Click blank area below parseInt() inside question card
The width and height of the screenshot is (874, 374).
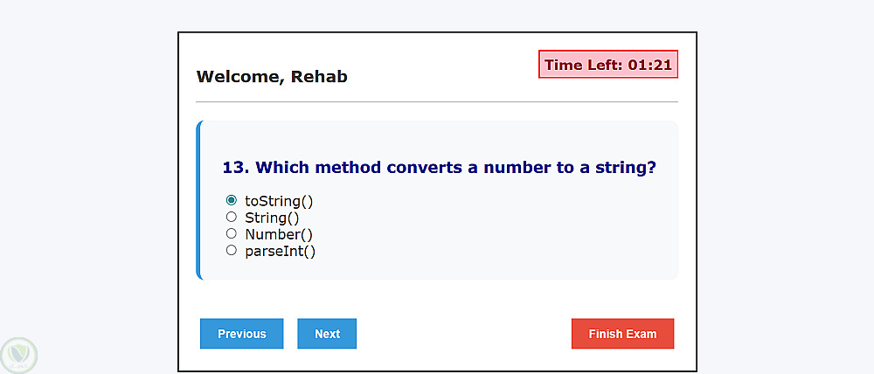437,267
